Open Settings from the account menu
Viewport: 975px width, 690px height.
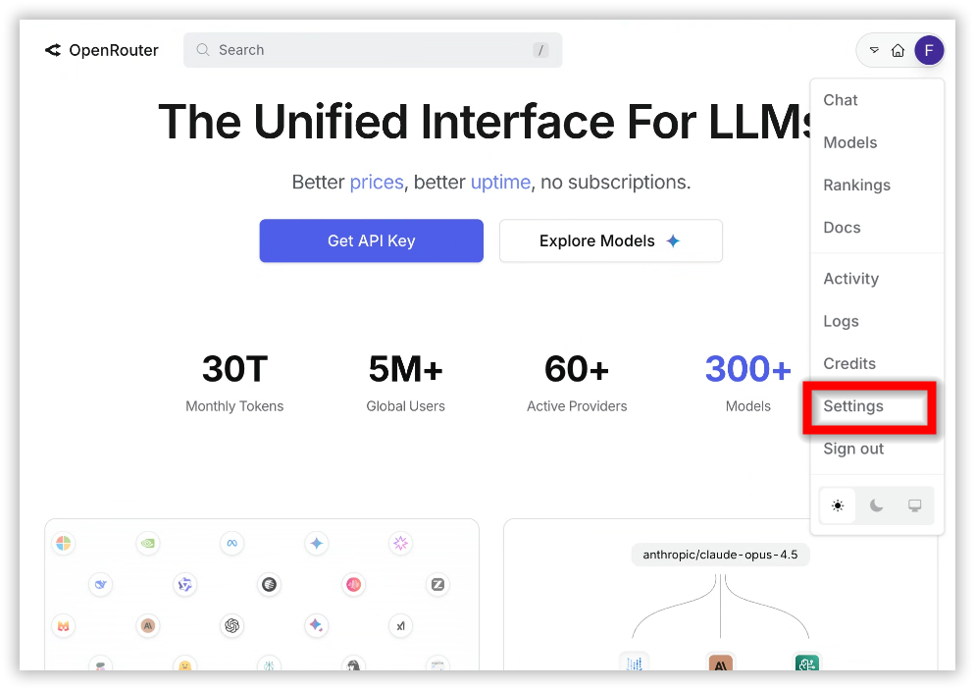point(853,406)
